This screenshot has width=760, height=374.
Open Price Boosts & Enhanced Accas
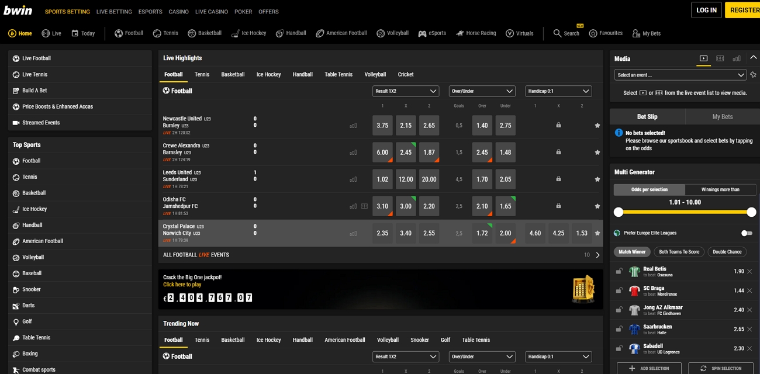click(x=80, y=106)
